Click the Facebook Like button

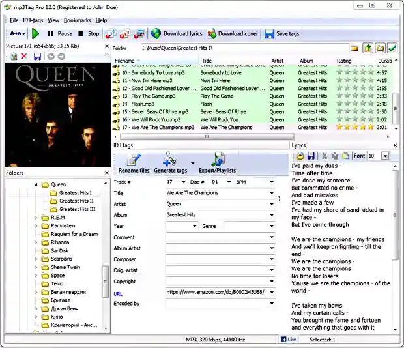point(289,340)
